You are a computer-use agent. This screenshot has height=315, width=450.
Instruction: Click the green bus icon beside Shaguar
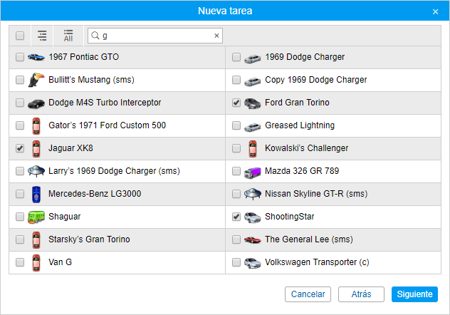point(36,217)
